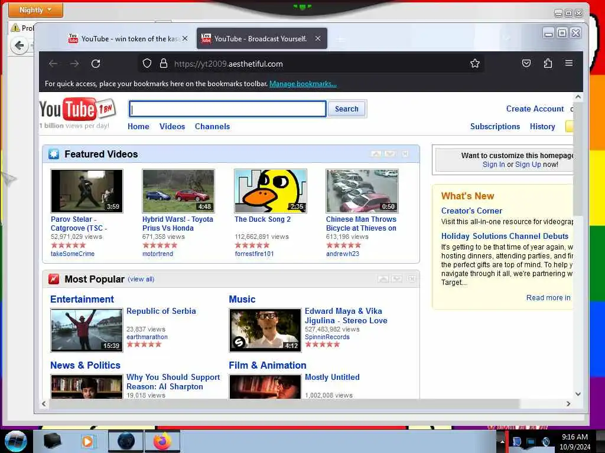Go back using the Firefox back arrow
605x453 pixels.
tap(53, 64)
